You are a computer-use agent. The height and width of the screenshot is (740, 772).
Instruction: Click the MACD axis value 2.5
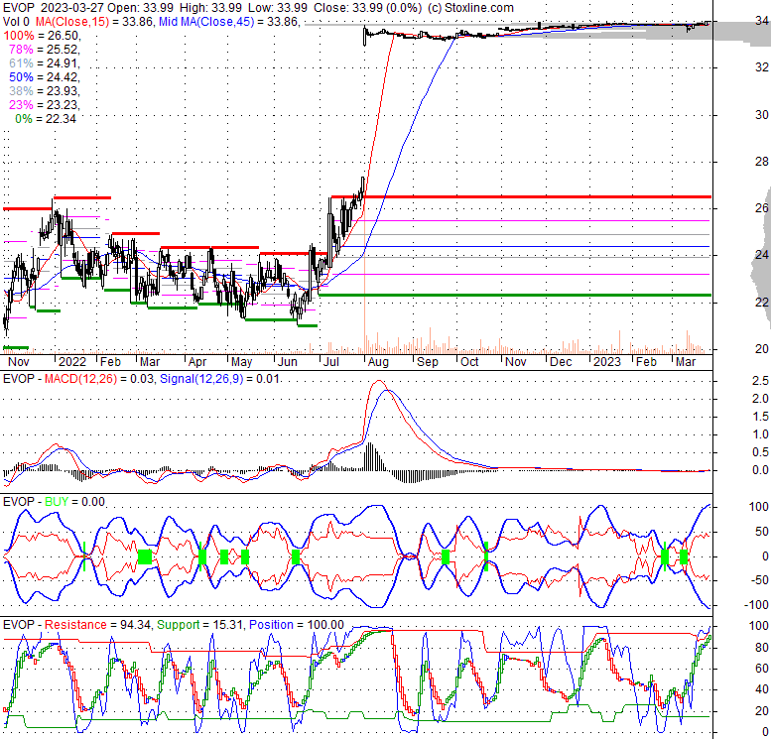[x=760, y=381]
